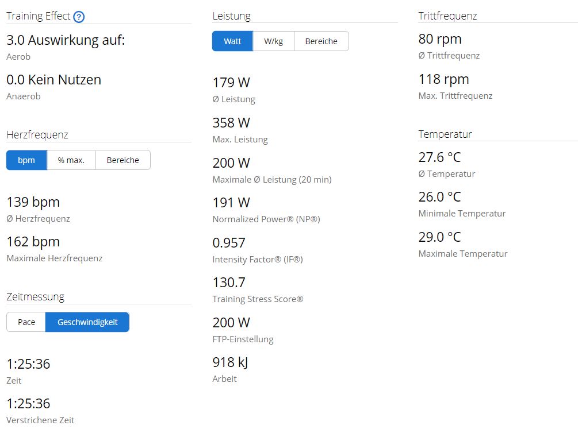This screenshot has height=433, width=578.
Task: Click the Training Stress Score 130.7
Action: pyautogui.click(x=229, y=283)
